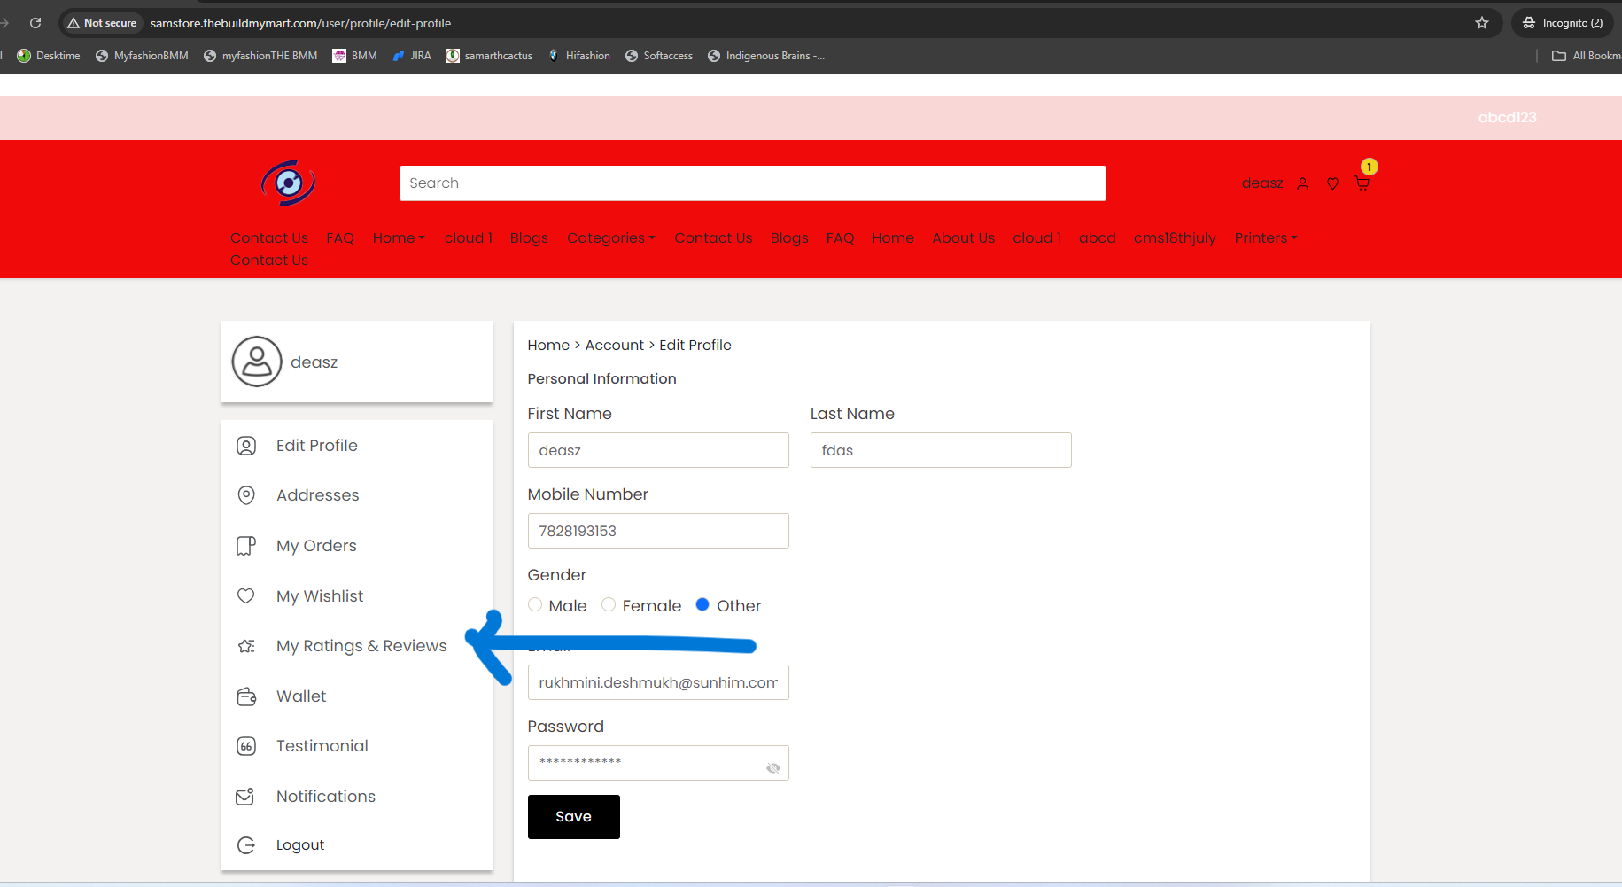Open Notifications via its mail icon
The height and width of the screenshot is (887, 1622).
coord(245,797)
